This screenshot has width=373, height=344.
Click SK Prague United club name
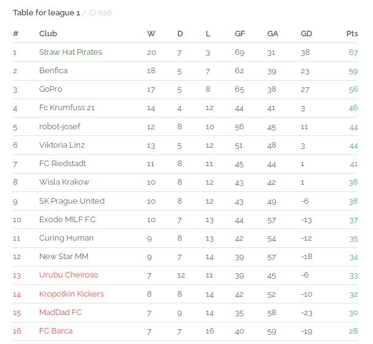[72, 201]
